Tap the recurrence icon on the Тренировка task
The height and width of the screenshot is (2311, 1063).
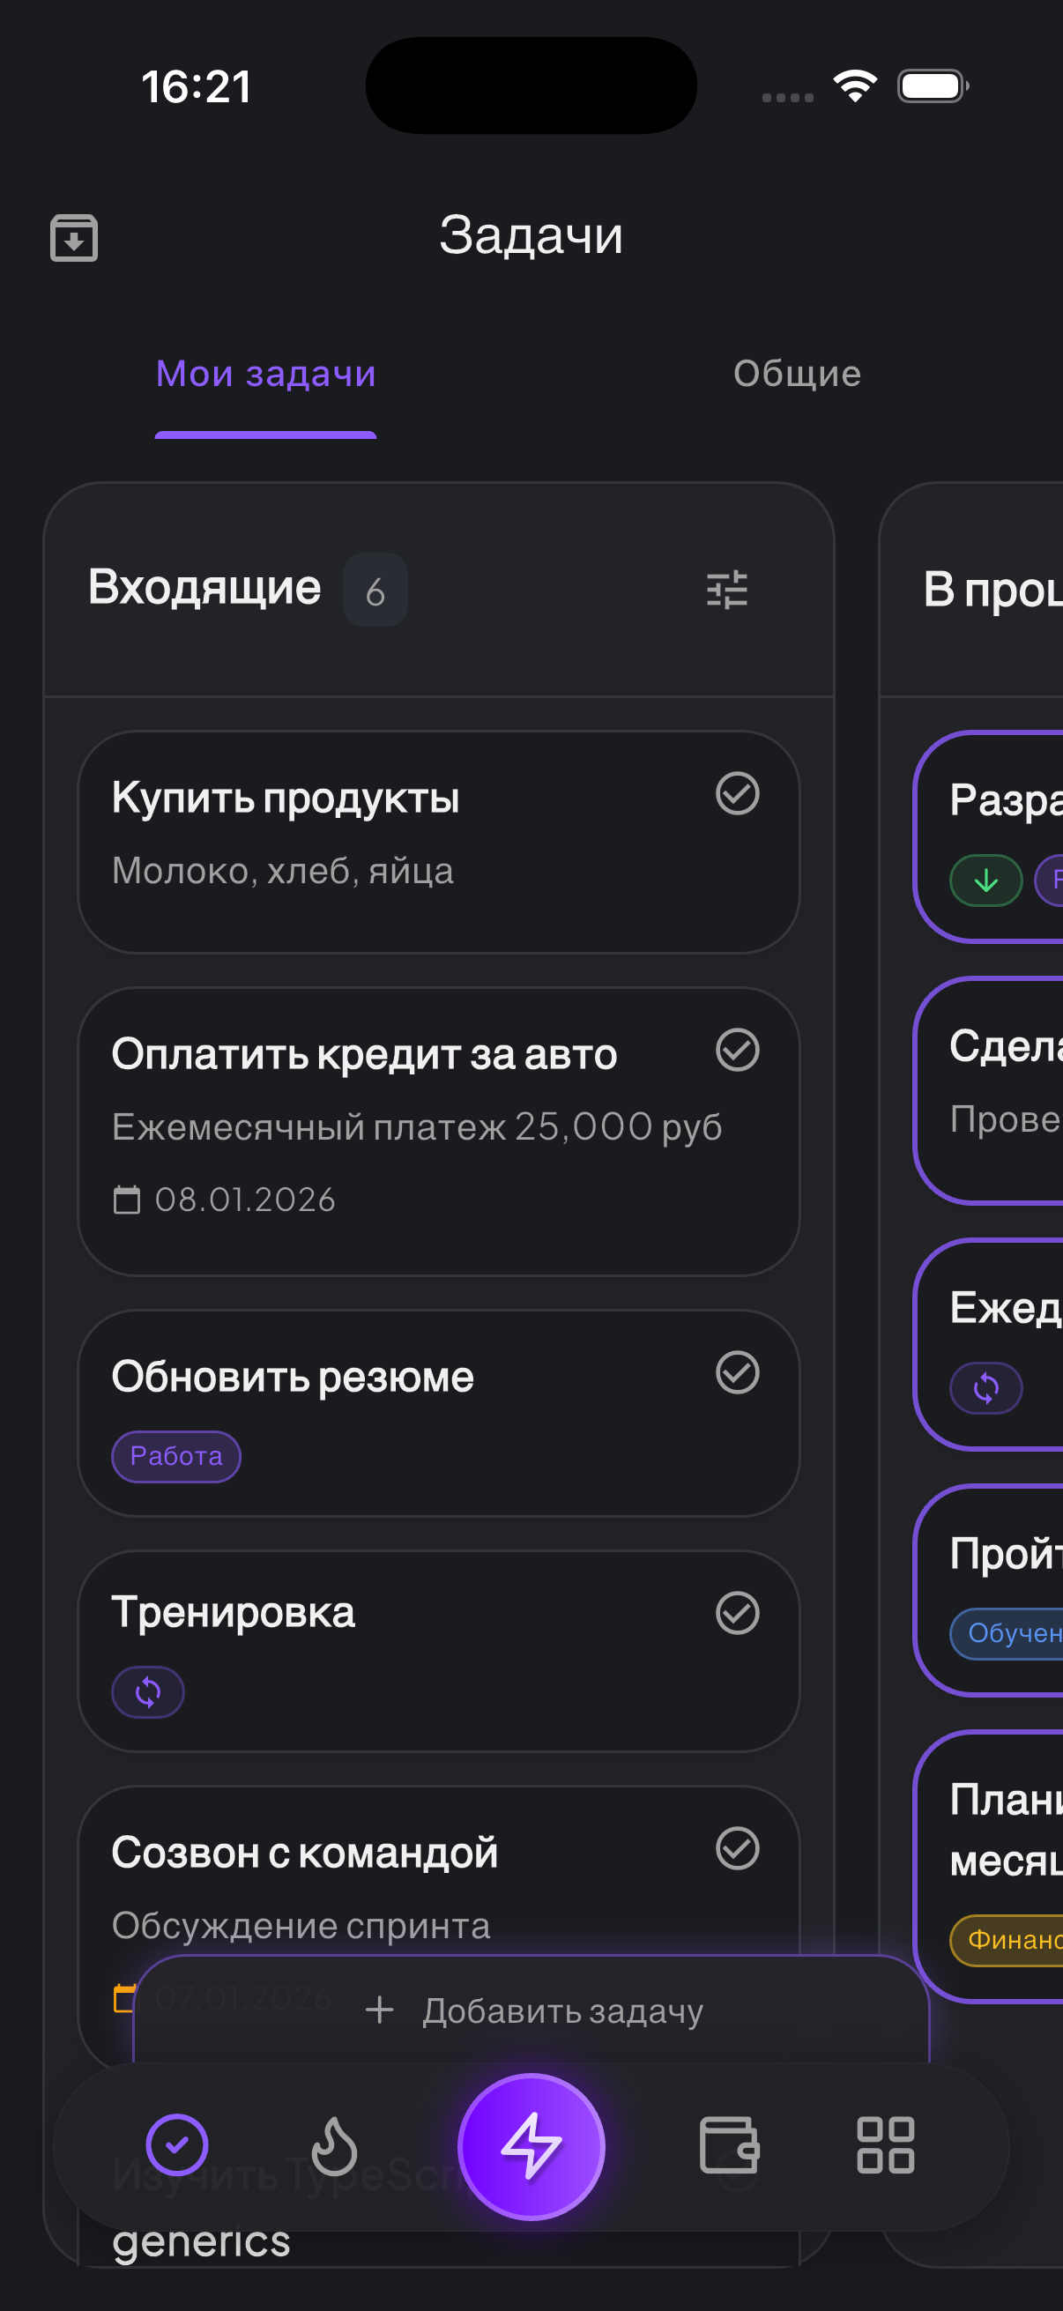(148, 1691)
